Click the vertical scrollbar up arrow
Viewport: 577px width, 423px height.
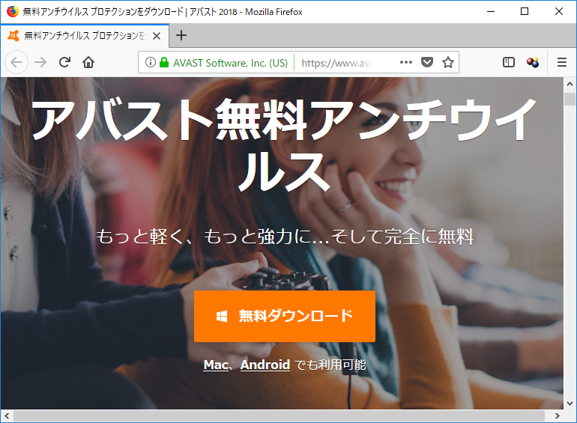click(x=570, y=84)
